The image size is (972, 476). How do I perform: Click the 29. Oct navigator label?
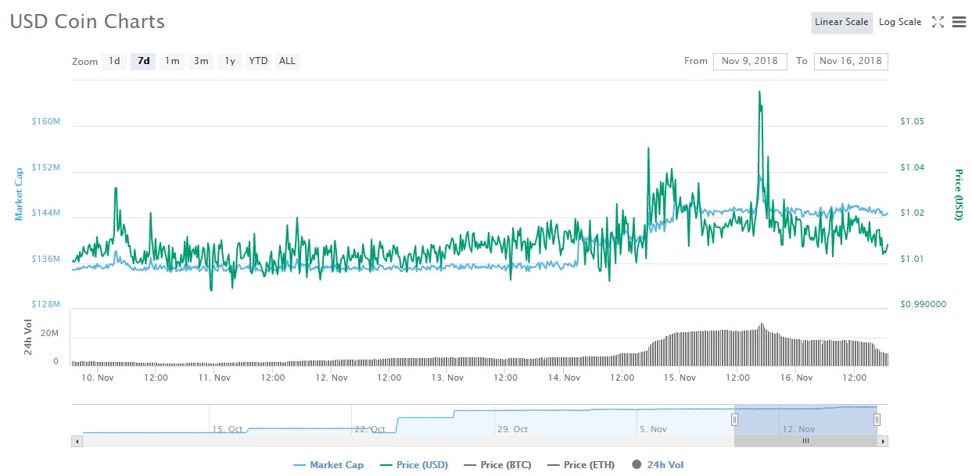point(511,429)
